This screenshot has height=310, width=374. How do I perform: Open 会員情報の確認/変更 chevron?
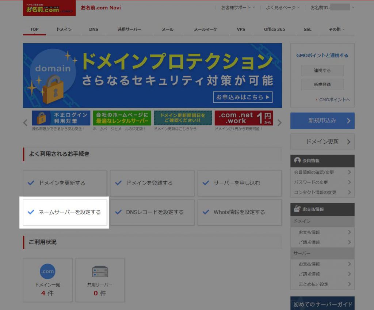(349, 172)
